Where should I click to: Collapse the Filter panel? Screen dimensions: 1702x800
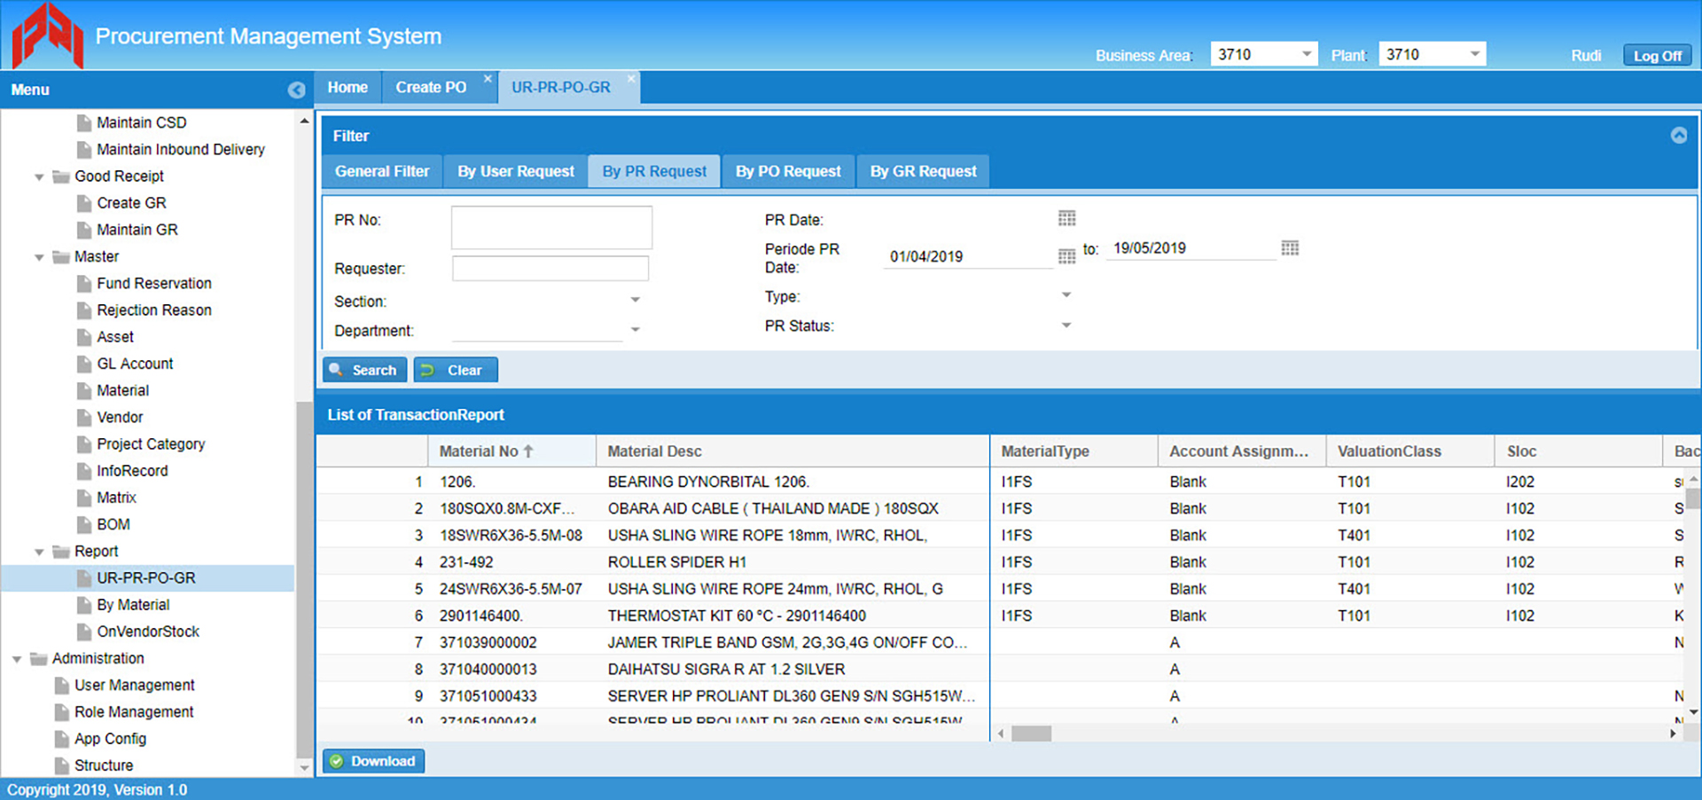click(x=1679, y=136)
